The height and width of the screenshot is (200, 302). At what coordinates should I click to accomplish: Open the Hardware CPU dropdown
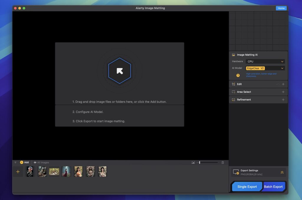265,61
